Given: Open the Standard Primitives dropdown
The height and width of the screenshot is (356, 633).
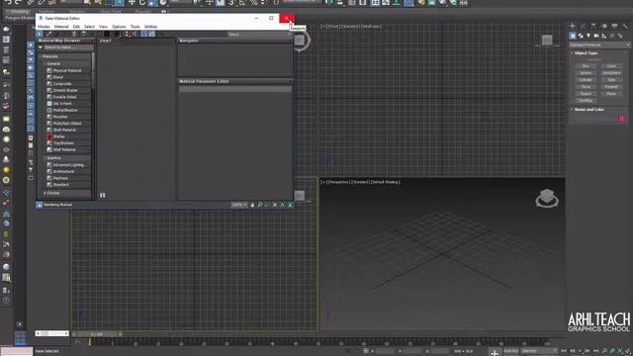Looking at the screenshot, I should tap(598, 44).
